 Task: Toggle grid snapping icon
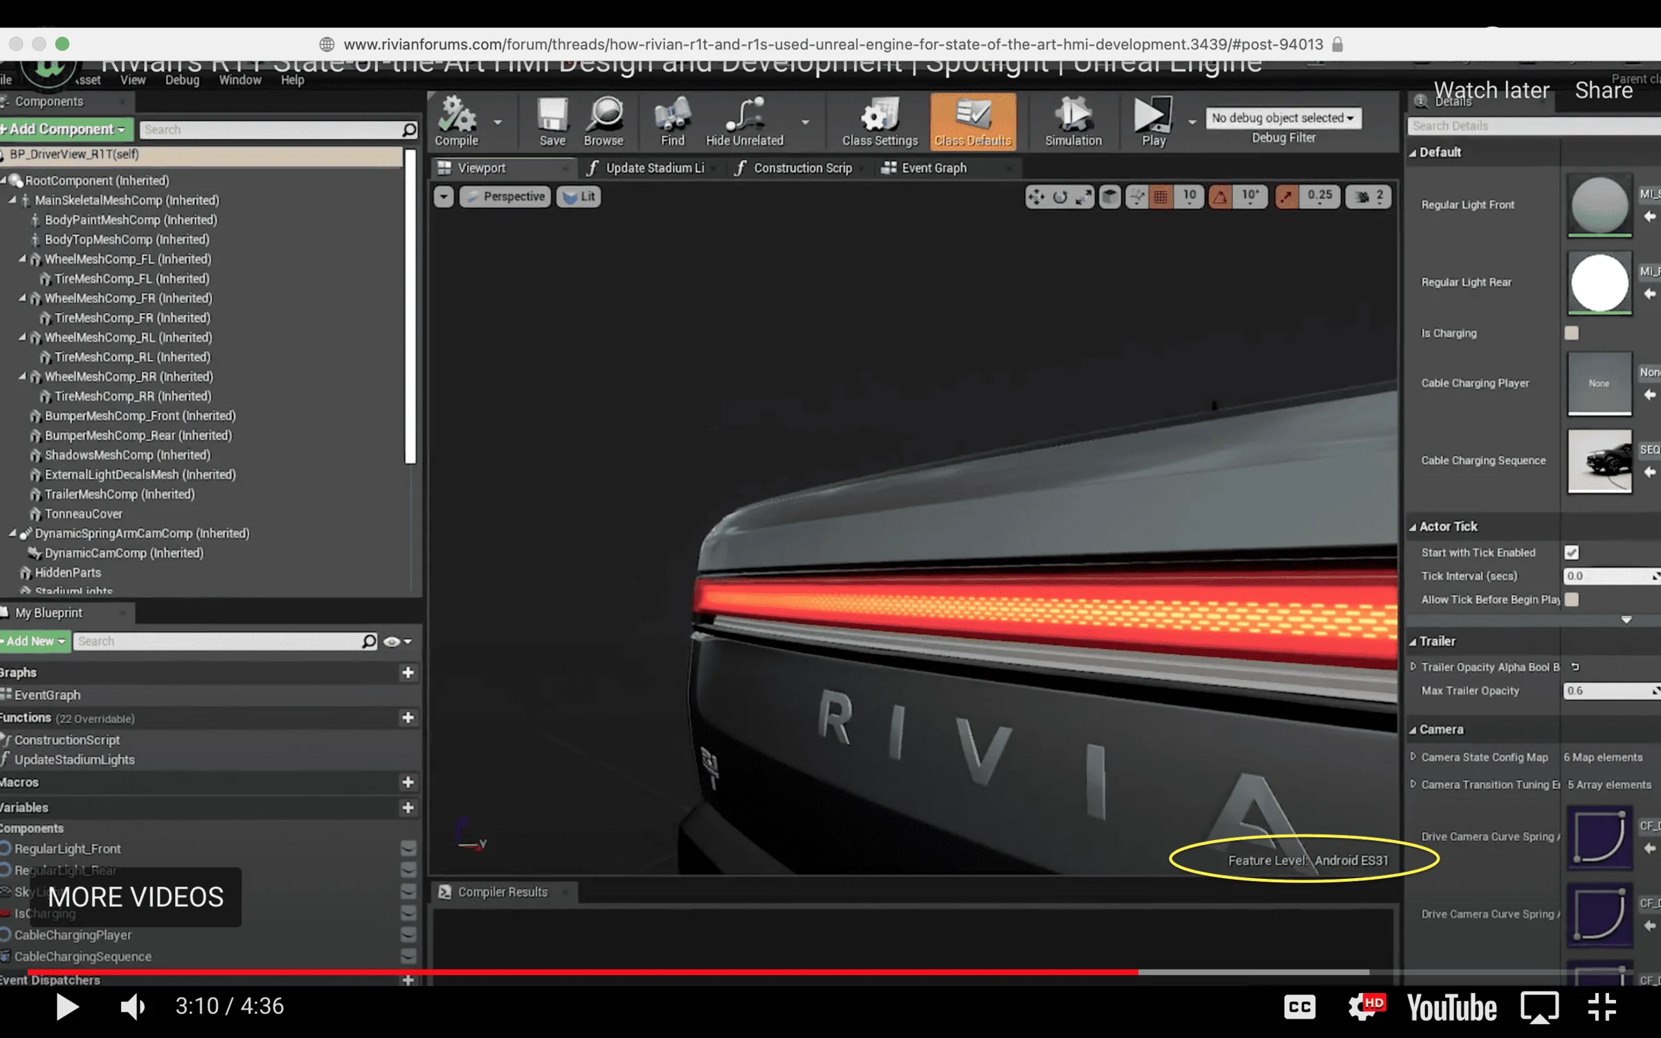tap(1161, 197)
